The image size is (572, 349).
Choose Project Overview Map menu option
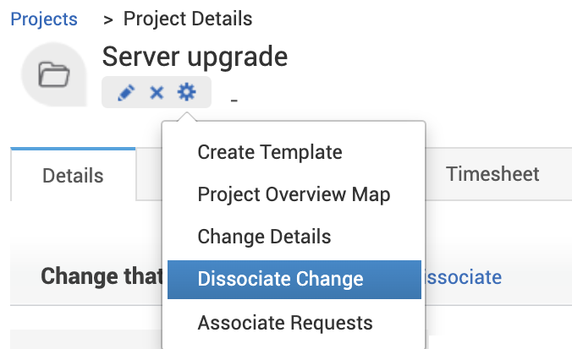click(x=294, y=195)
